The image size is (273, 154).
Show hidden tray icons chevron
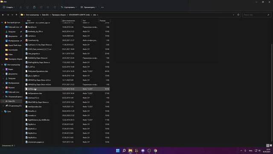point(241,151)
